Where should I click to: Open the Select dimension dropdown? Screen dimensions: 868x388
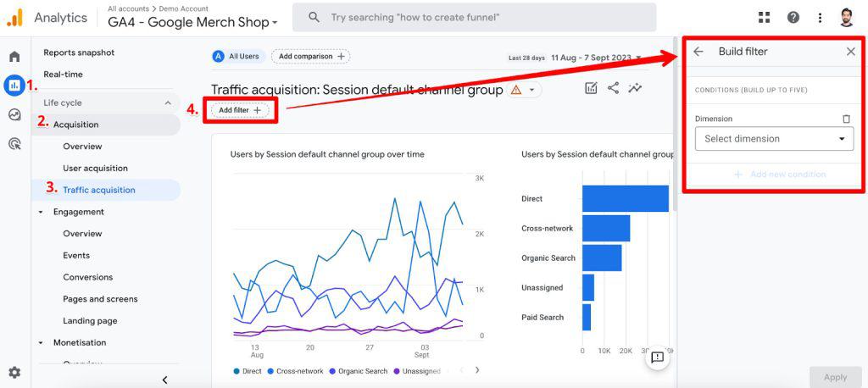774,139
